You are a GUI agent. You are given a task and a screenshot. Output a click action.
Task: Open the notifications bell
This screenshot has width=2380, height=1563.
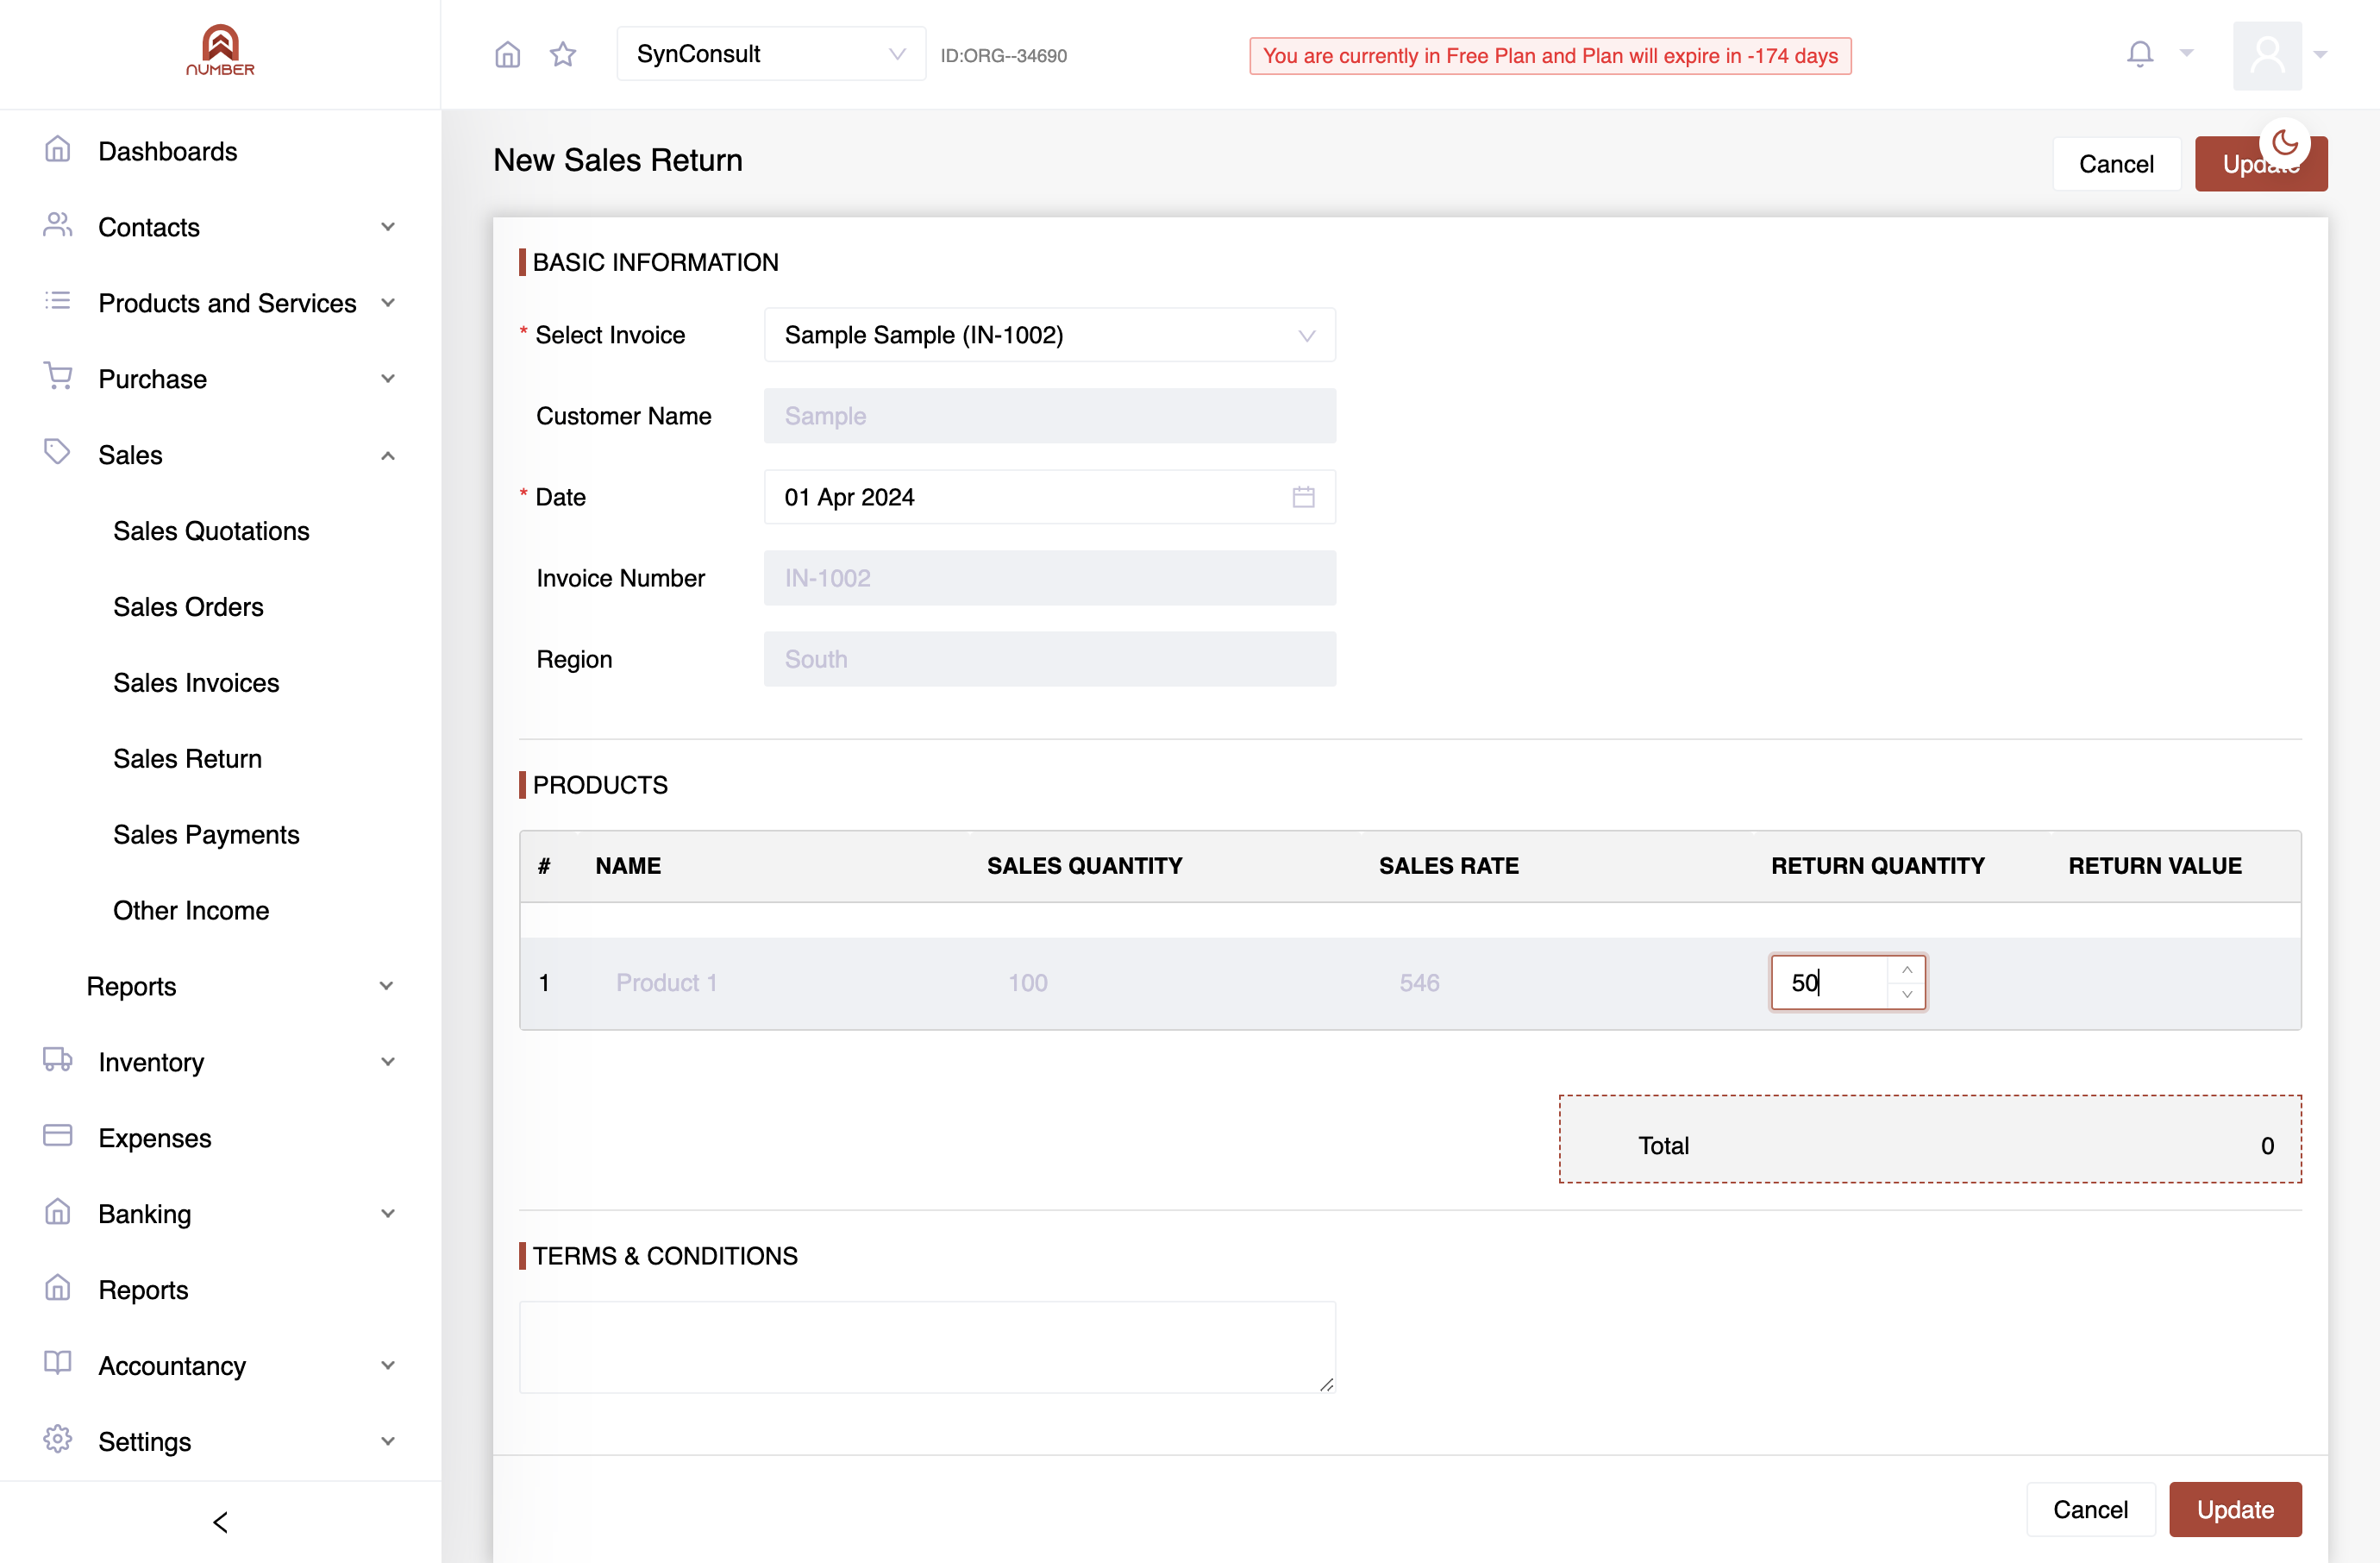point(2139,54)
